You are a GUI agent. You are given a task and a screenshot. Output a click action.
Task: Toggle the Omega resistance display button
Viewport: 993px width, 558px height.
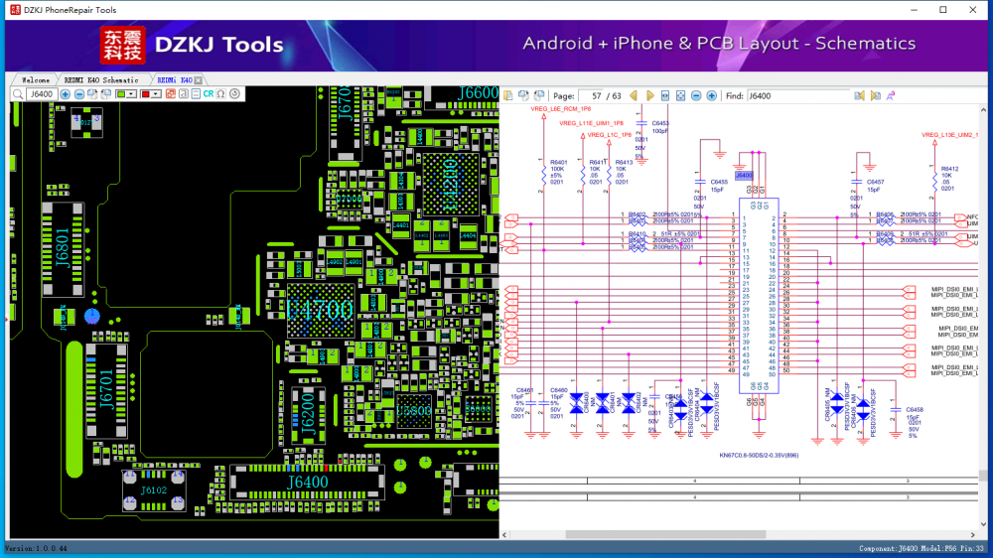click(x=221, y=94)
